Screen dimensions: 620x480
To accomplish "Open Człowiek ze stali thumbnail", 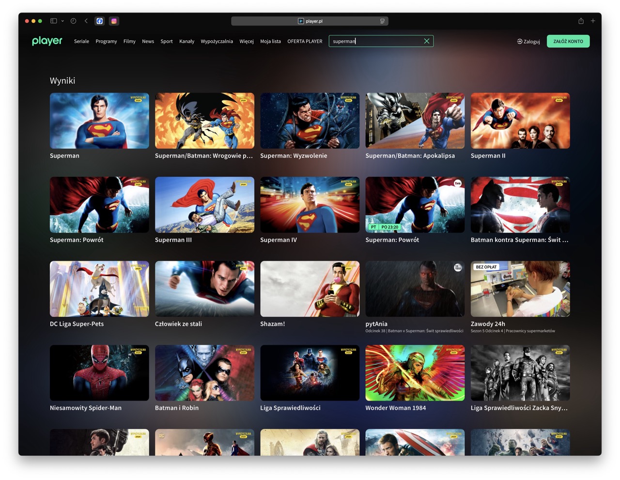I will click(x=204, y=289).
